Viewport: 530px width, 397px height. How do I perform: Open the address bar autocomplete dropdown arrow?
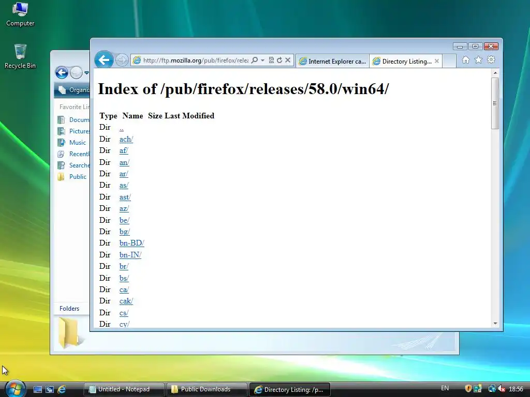(262, 60)
